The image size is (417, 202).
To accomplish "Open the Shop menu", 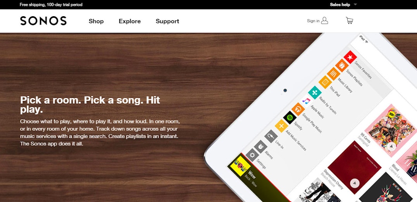I will pos(96,21).
